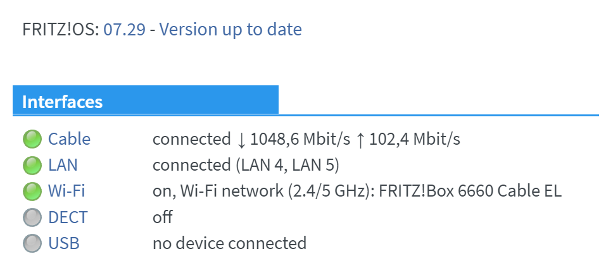Click the green Cable status indicator
Viewport: 606px width, 268px height.
point(32,139)
